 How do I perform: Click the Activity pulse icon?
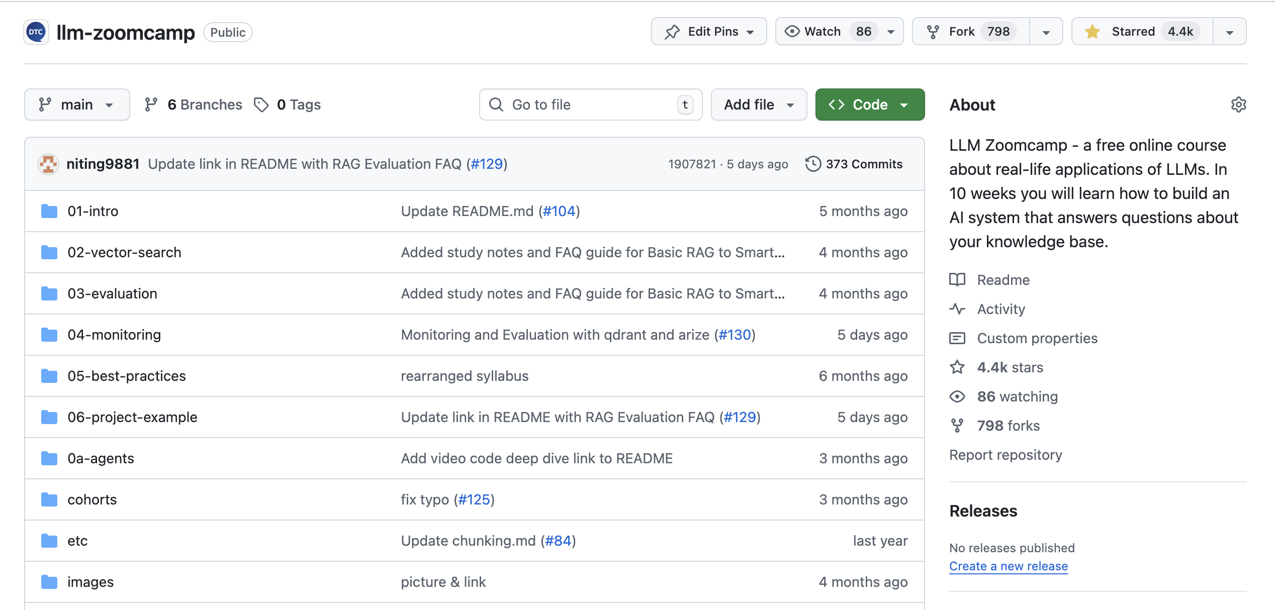958,309
